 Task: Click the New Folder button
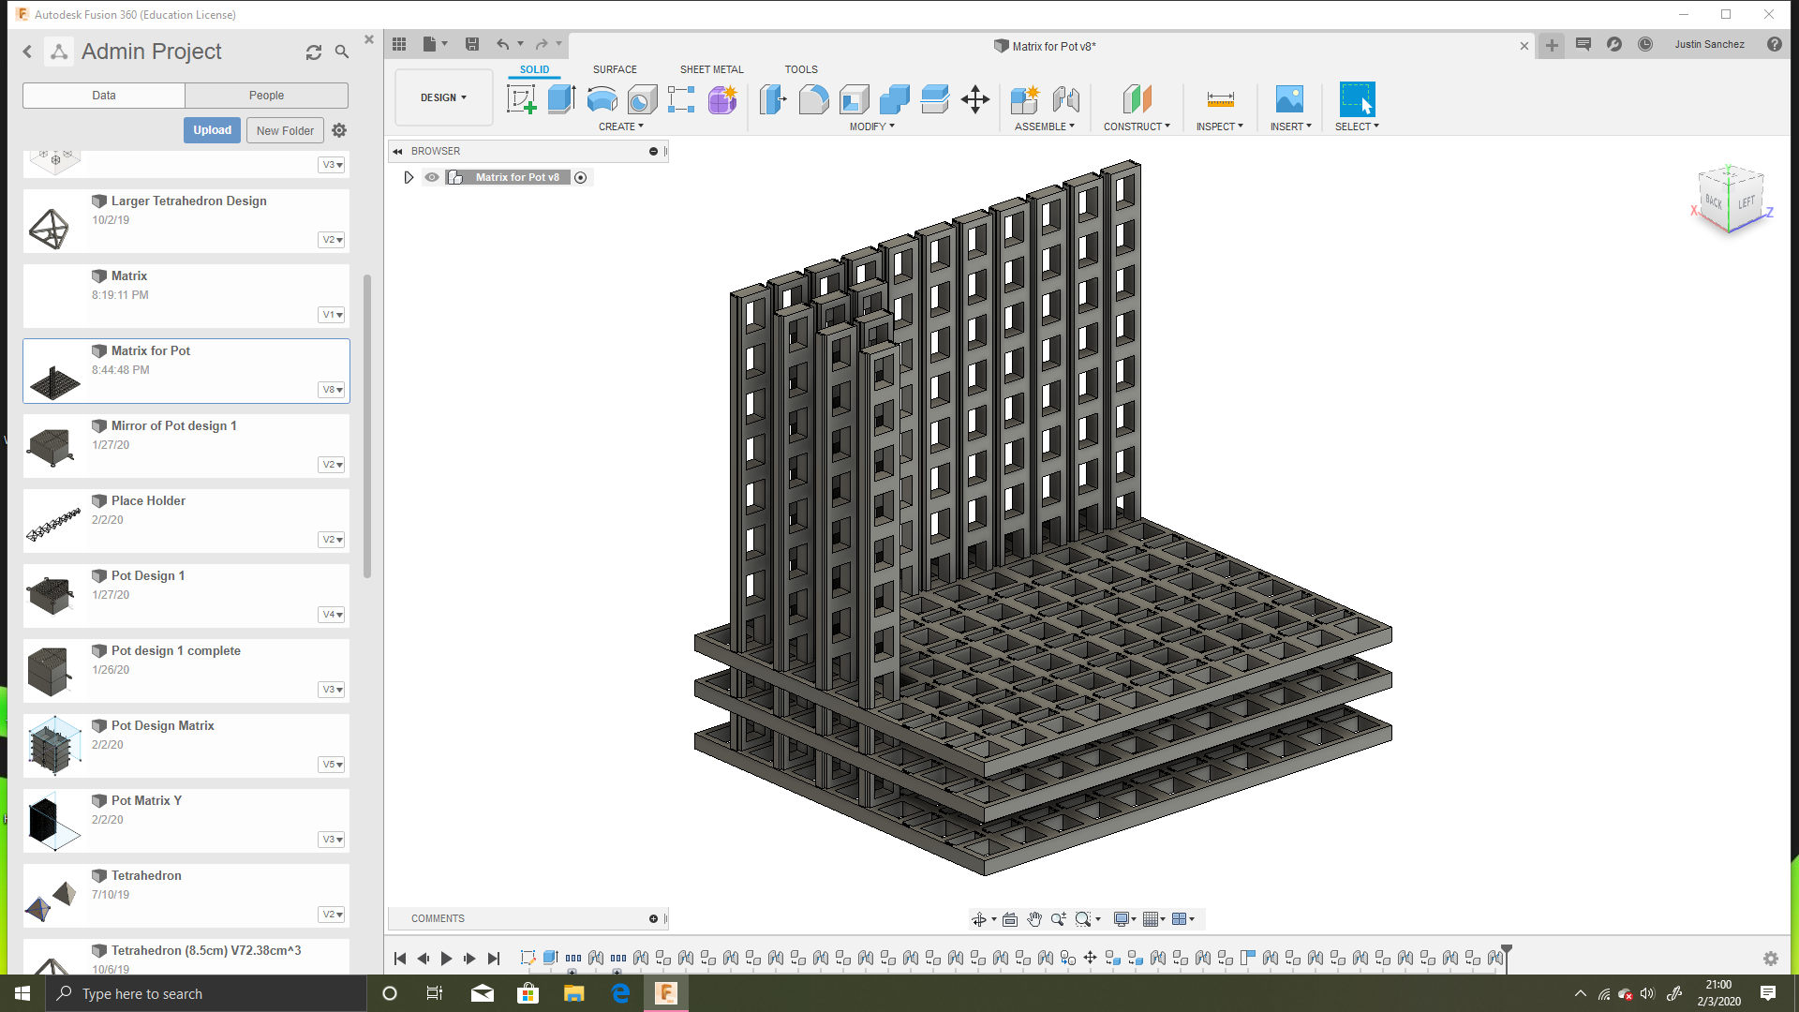(286, 130)
